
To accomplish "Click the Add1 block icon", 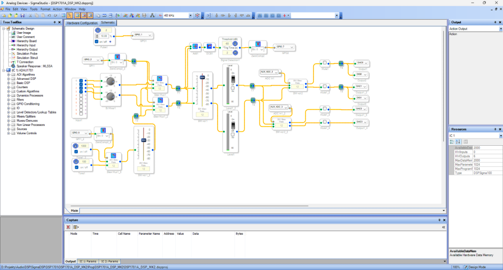I will [x=195, y=46].
